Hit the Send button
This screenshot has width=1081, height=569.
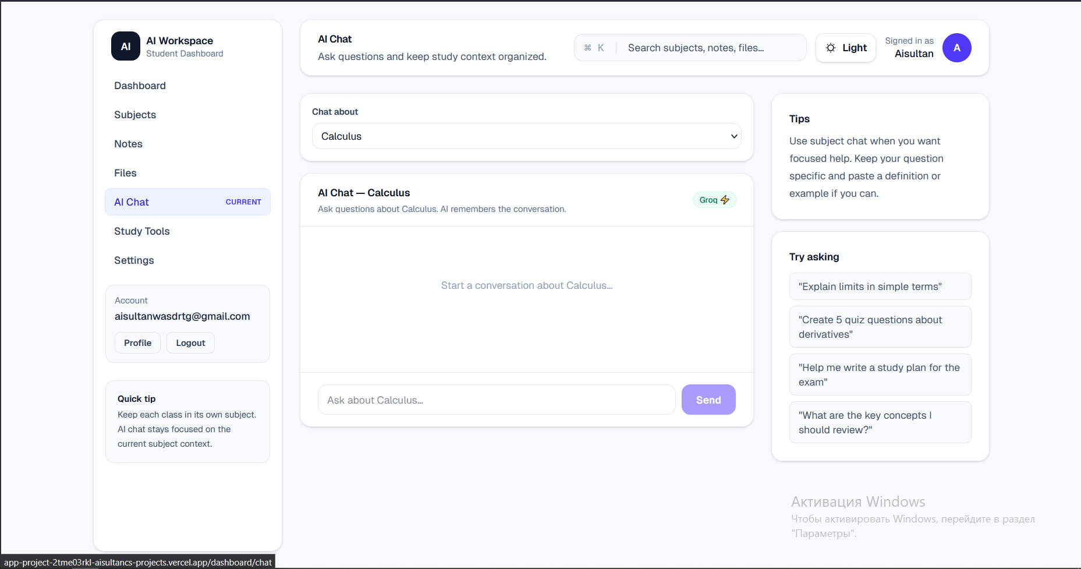(x=708, y=400)
